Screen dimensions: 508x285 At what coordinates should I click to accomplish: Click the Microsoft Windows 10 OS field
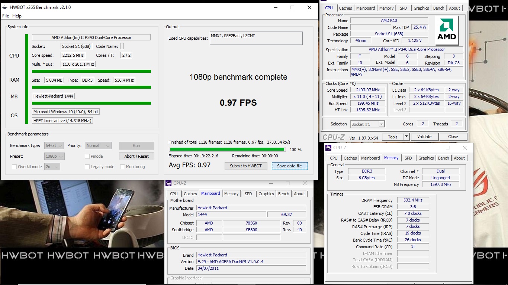pos(65,112)
